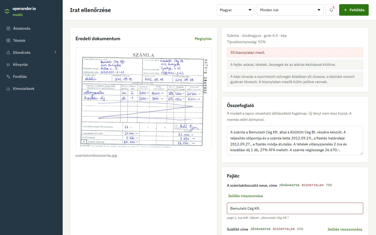
Task: Select the Fordítás translate icon
Action: [8, 77]
